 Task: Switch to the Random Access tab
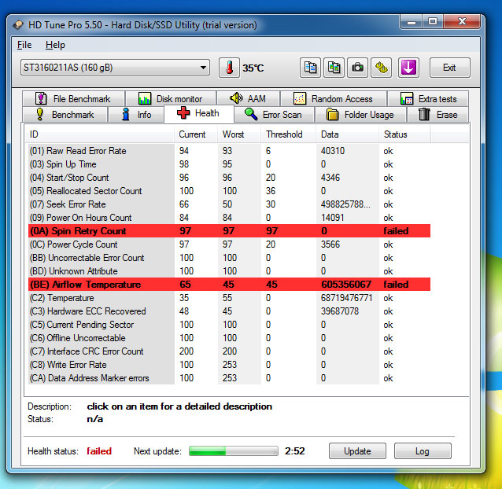(x=334, y=98)
